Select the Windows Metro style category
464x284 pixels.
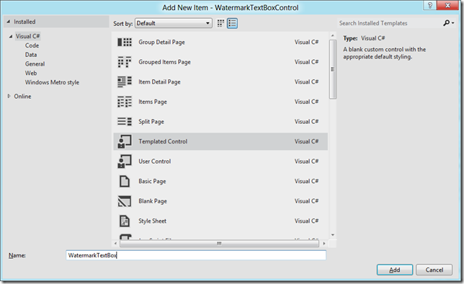pyautogui.click(x=52, y=82)
